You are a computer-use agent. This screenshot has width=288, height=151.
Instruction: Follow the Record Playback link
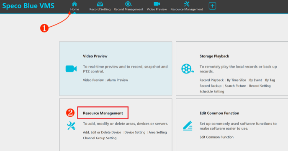click(211, 80)
